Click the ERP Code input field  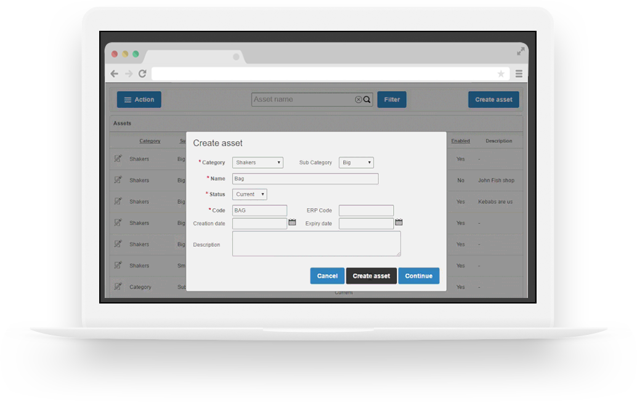(366, 211)
